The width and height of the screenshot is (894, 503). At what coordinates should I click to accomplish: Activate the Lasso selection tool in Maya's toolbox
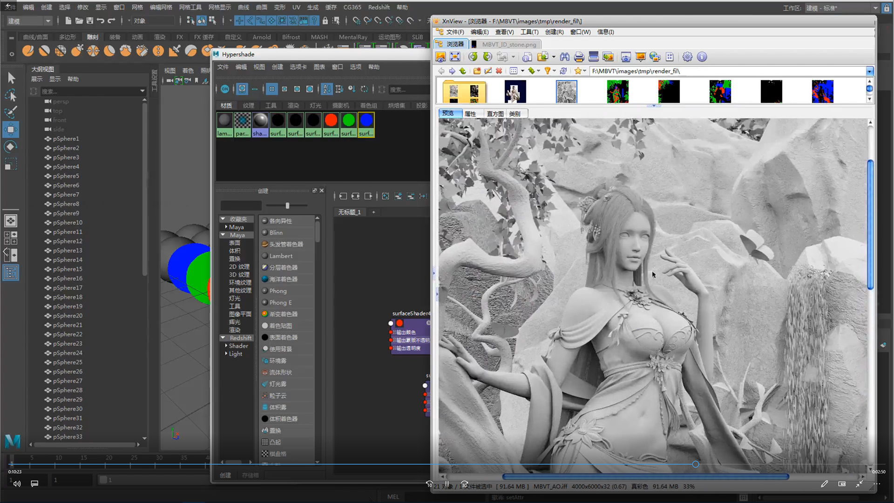(x=11, y=95)
